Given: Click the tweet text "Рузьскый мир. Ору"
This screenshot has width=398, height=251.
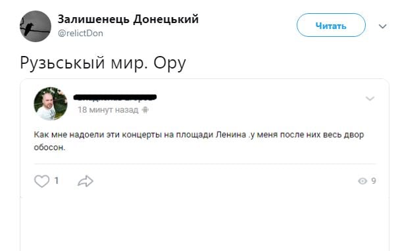Looking at the screenshot, I should coord(103,63).
